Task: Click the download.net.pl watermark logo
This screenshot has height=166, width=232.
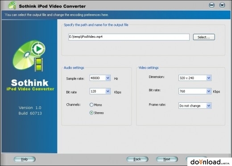Action: [x=209, y=162]
